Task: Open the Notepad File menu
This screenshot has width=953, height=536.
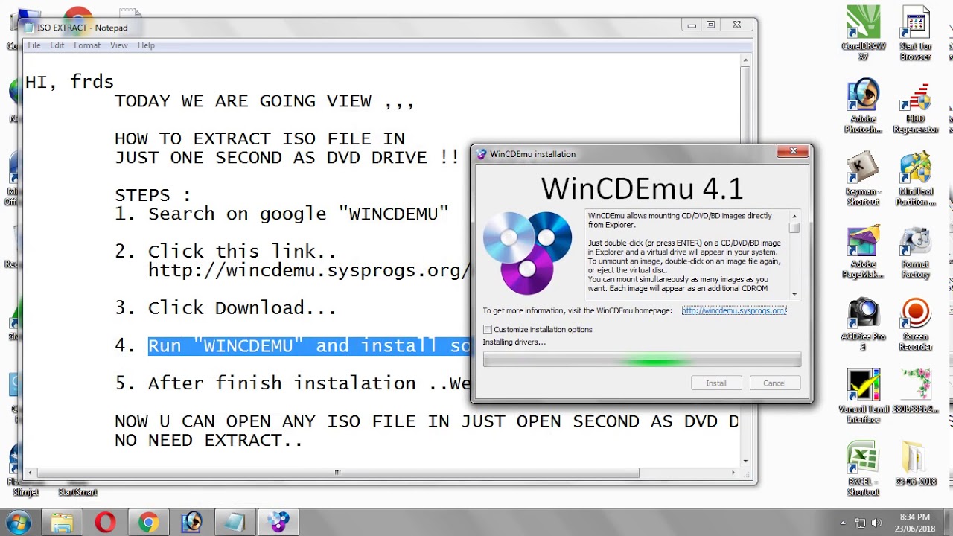Action: tap(34, 45)
